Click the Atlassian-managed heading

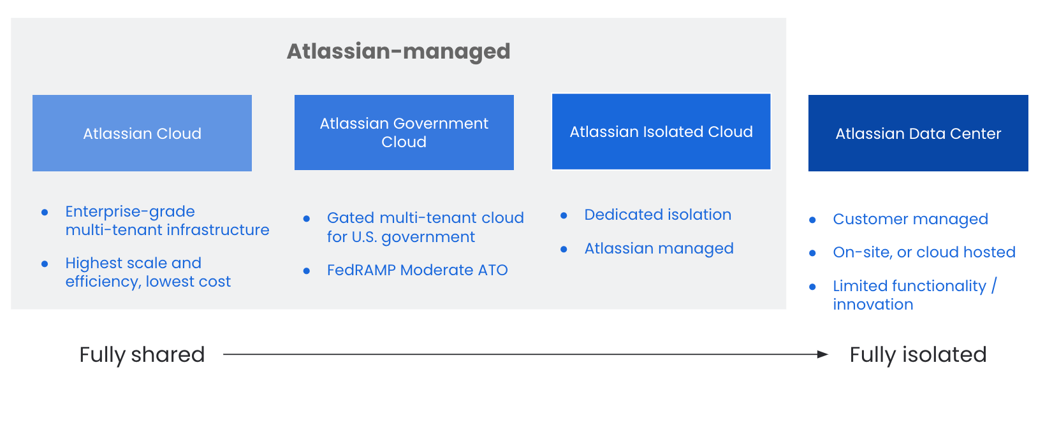(398, 52)
